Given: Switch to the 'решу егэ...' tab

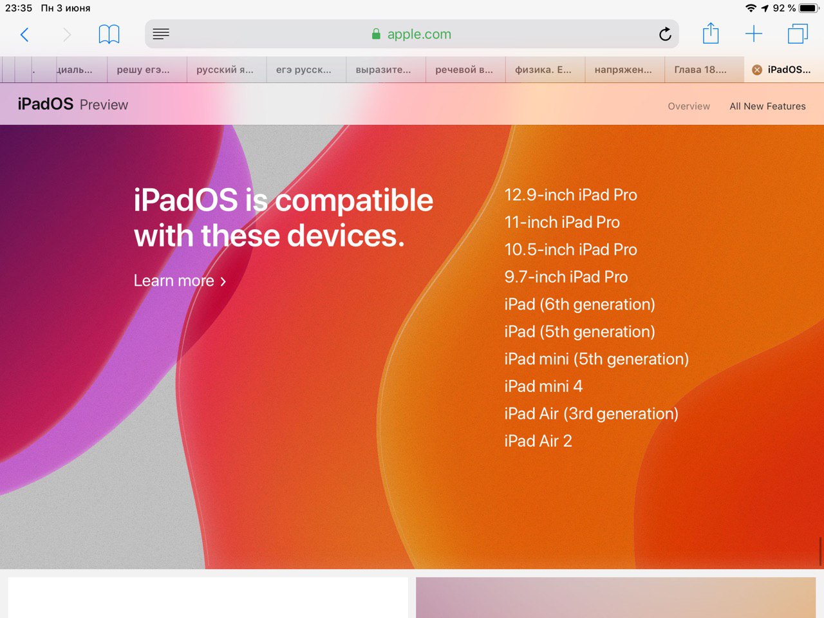Looking at the screenshot, I should pos(147,70).
